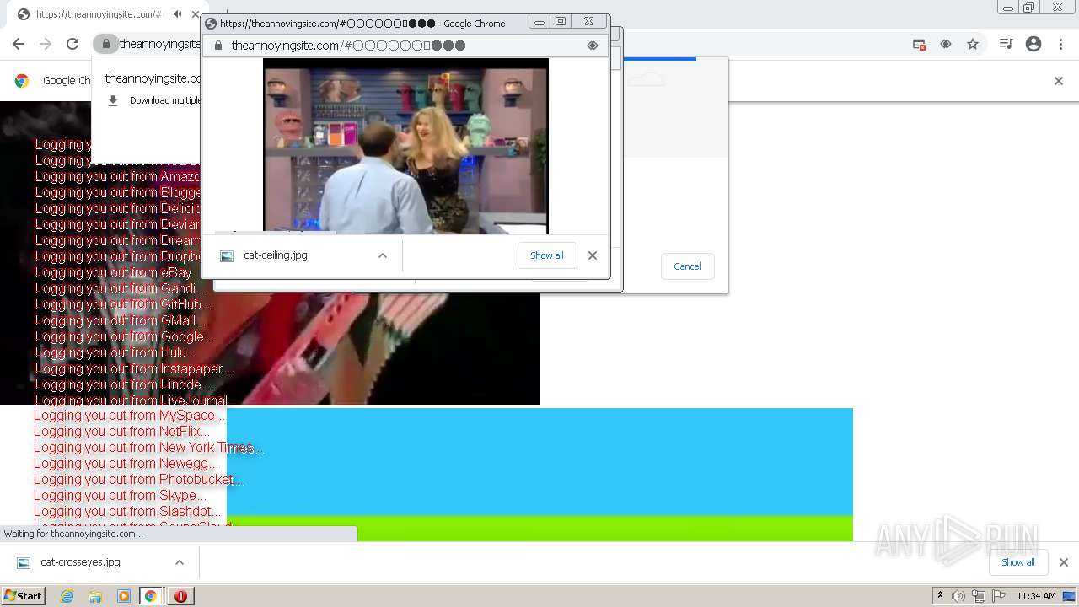Click Show all in main window download bar
This screenshot has width=1079, height=607.
[1018, 562]
